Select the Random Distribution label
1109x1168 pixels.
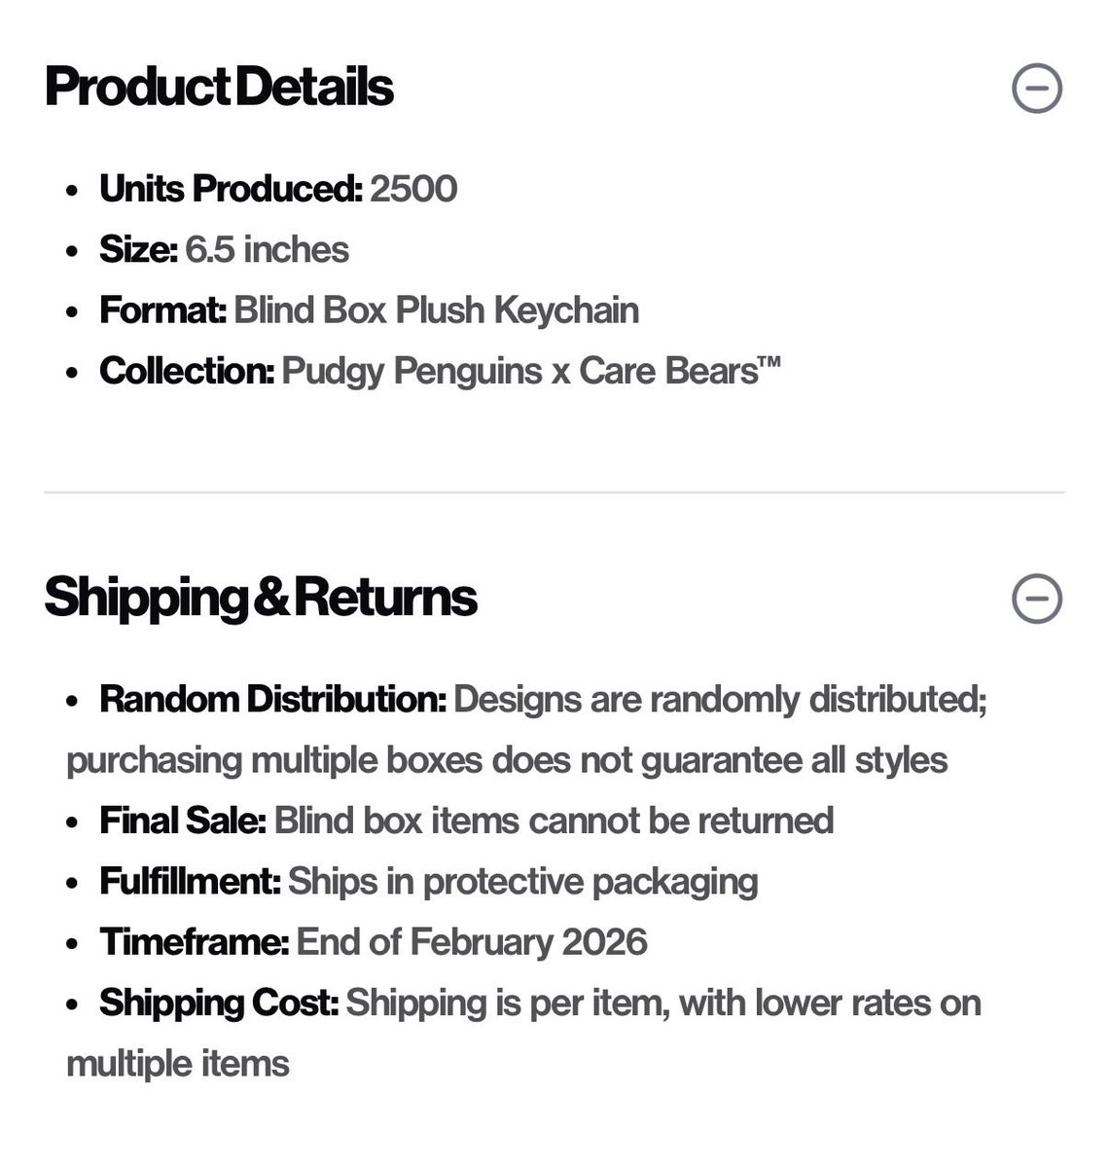point(272,700)
